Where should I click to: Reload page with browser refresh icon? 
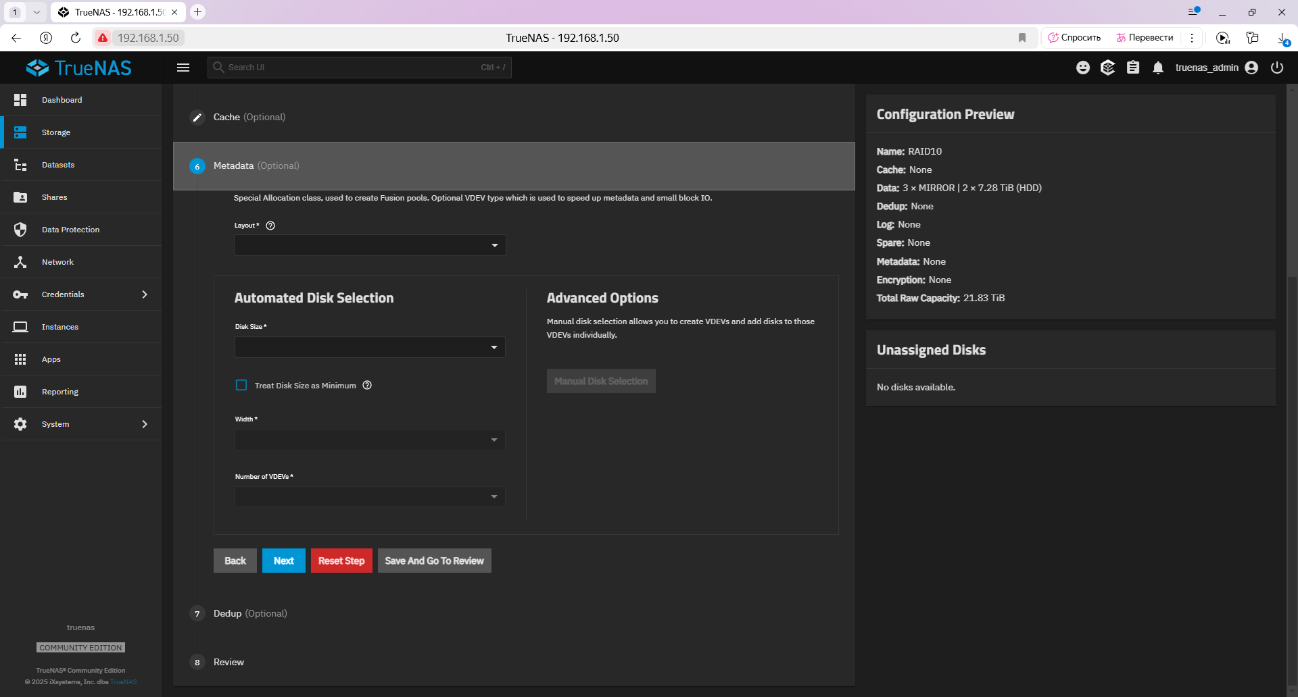76,38
